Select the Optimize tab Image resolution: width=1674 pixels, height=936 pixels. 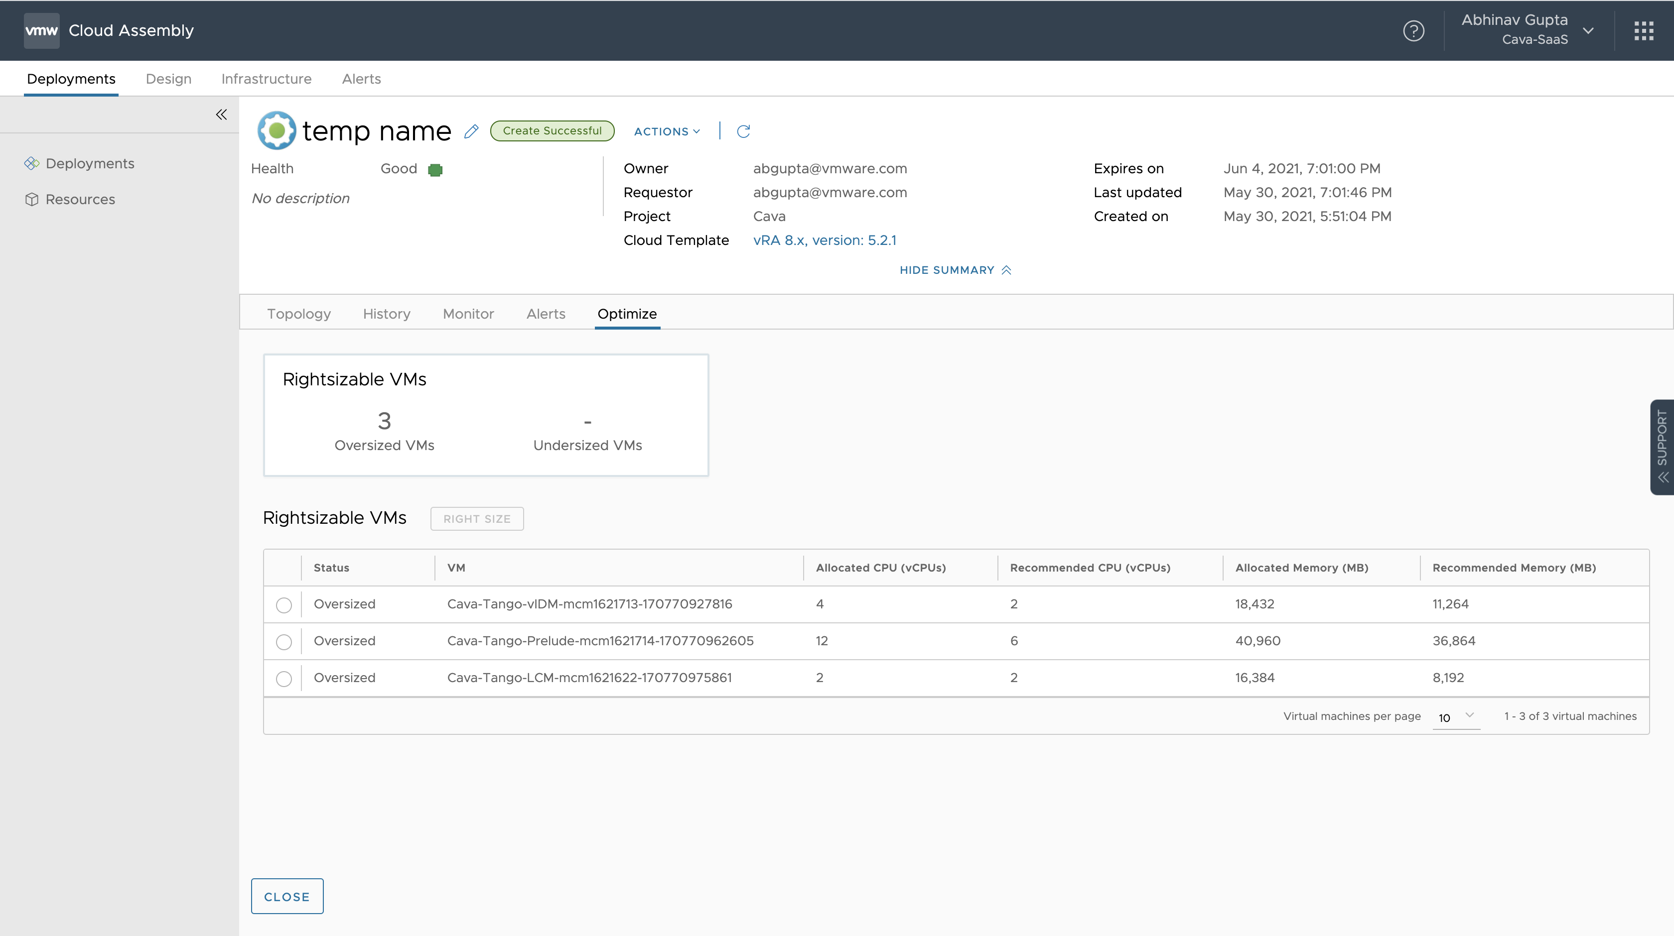[x=627, y=314]
